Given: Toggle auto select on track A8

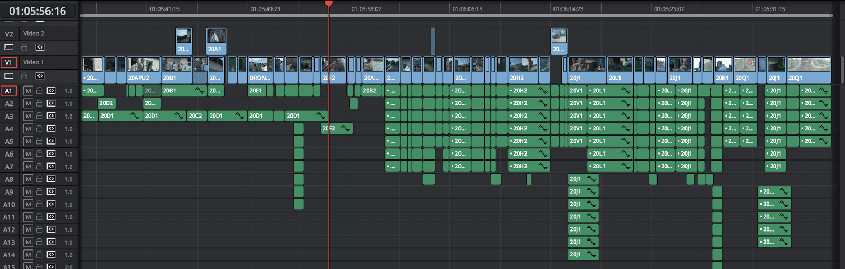Looking at the screenshot, I should pos(51,179).
